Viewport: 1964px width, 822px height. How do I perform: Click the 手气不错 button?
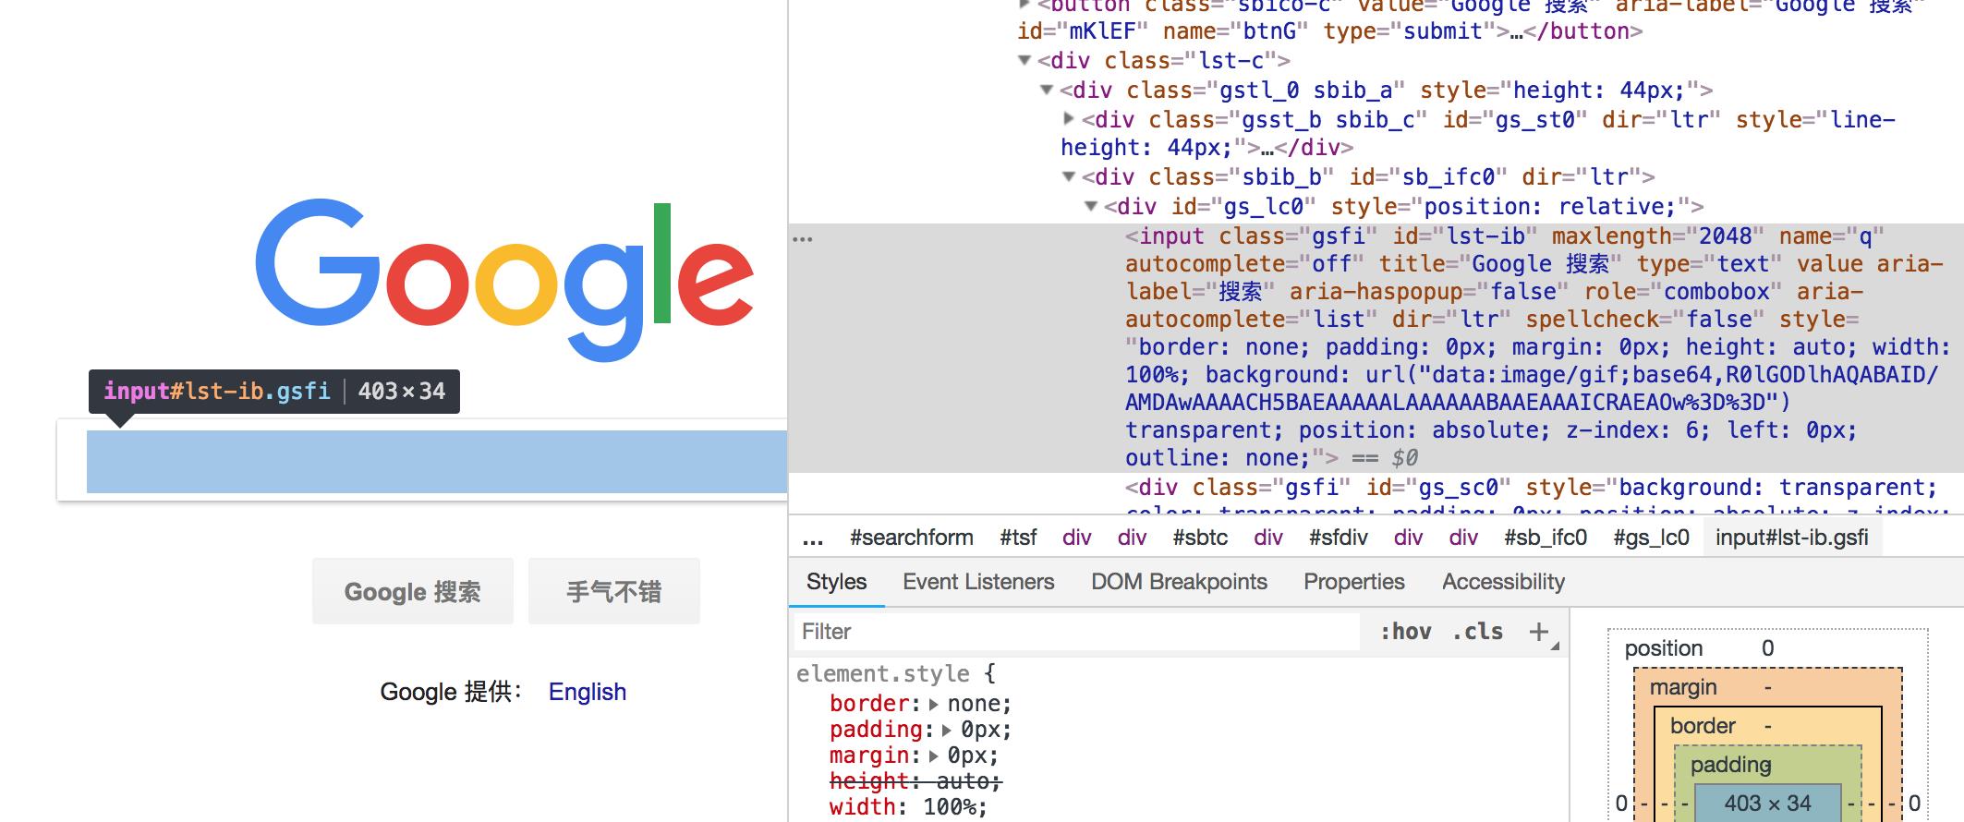(x=614, y=591)
